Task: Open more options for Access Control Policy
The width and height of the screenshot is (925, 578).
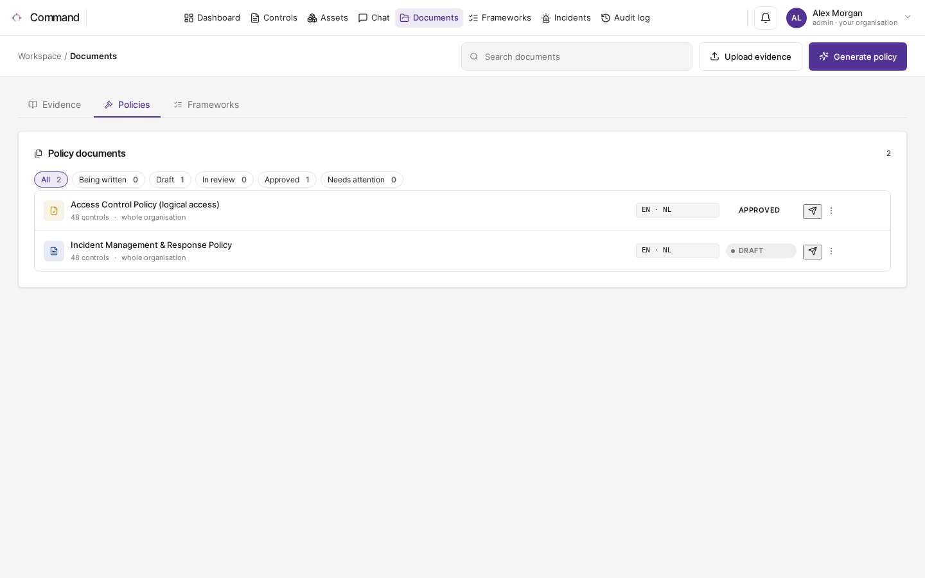Action: coord(831,211)
